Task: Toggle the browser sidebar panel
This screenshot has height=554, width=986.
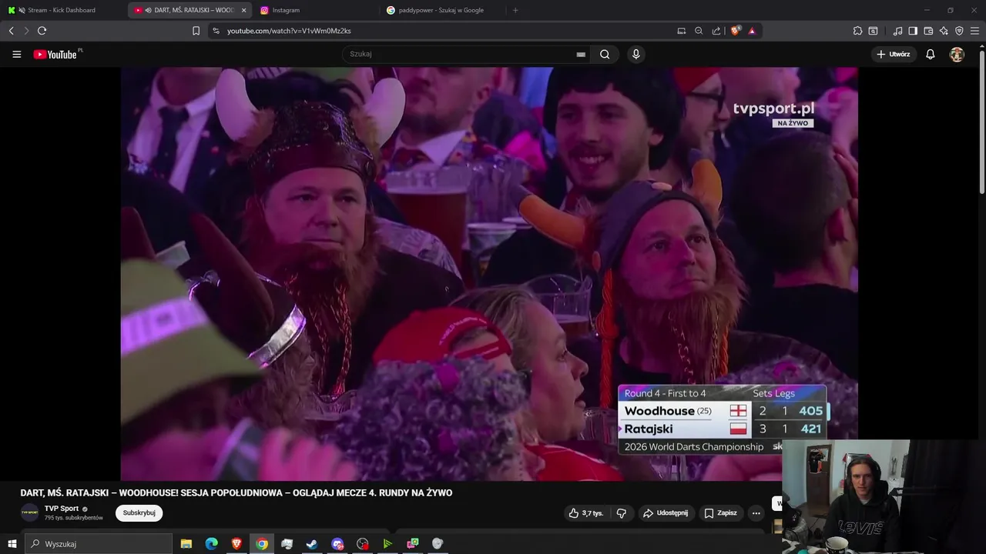Action: tap(913, 31)
